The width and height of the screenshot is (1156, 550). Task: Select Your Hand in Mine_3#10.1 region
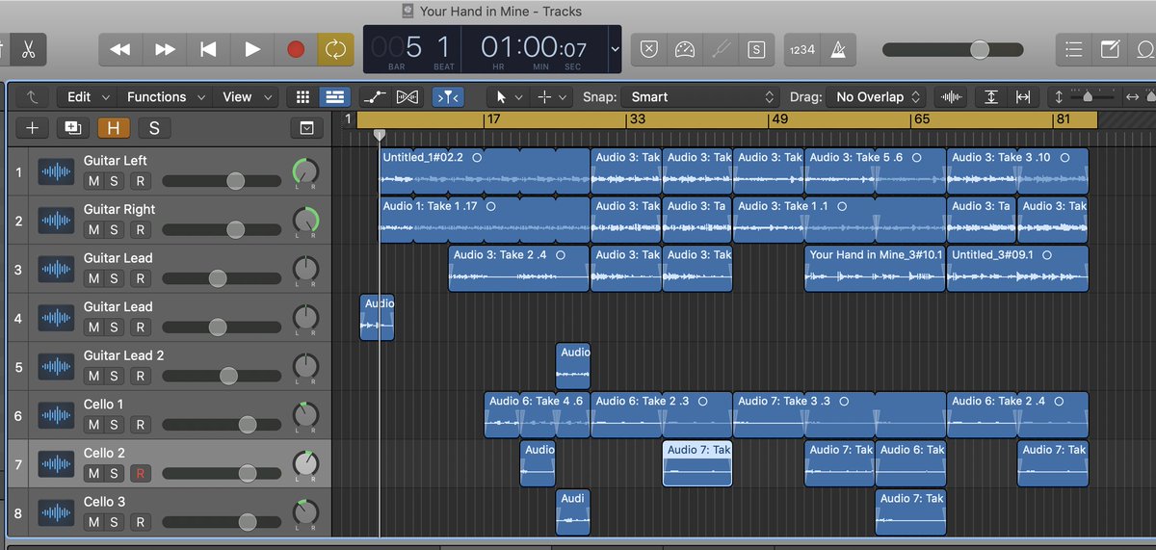click(875, 269)
